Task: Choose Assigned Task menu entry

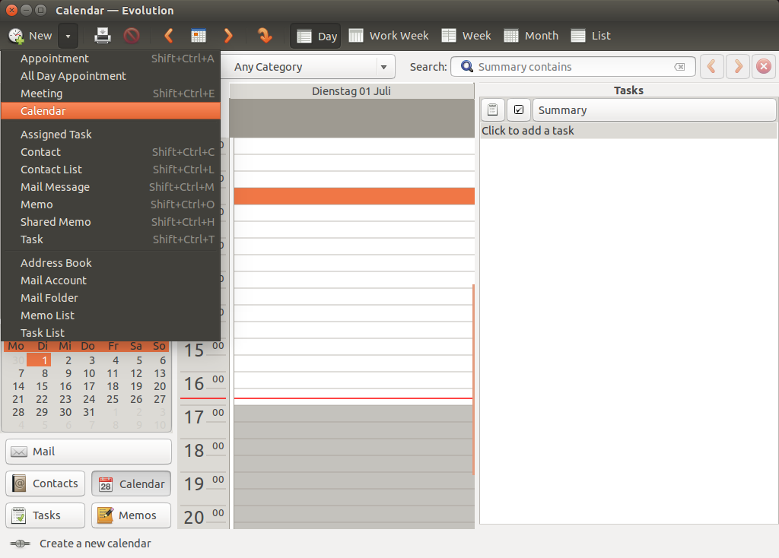Action: point(110,135)
